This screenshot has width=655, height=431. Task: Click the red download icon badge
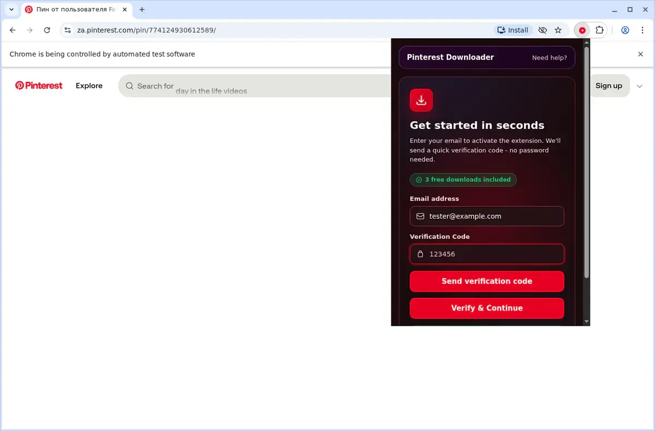(421, 100)
